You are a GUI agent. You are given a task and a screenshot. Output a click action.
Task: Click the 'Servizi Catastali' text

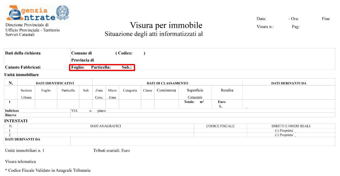pyautogui.click(x=20, y=34)
